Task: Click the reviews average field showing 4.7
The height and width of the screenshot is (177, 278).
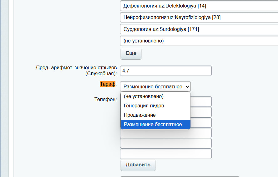Action: pyautogui.click(x=166, y=71)
